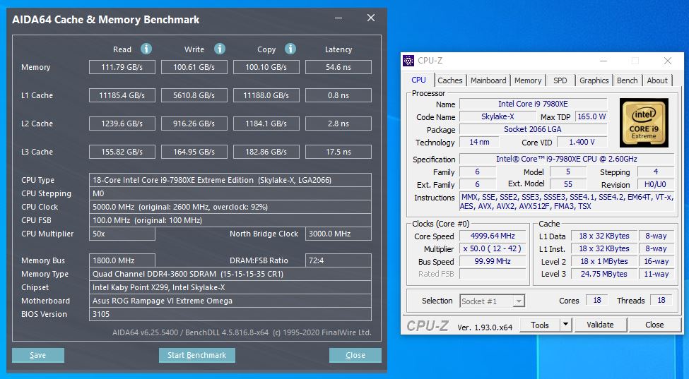Viewport: 689px width, 379px height.
Task: Click the Write info icon in AIDA64
Action: click(x=220, y=49)
